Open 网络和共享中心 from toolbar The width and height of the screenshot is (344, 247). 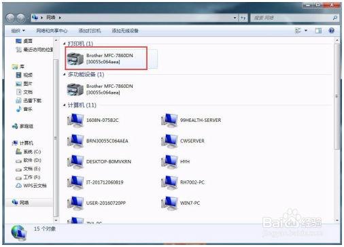52,31
